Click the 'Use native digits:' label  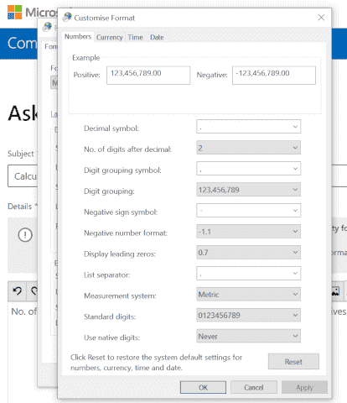[111, 338]
